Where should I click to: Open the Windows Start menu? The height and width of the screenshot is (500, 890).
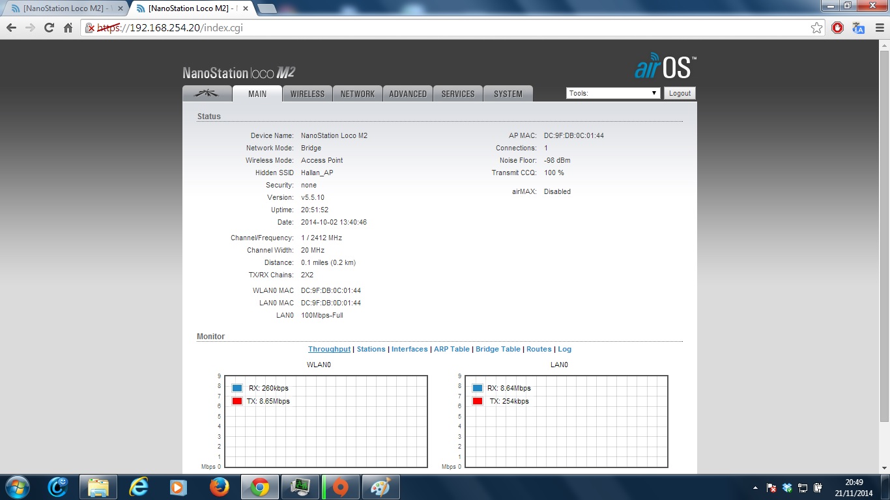point(16,487)
